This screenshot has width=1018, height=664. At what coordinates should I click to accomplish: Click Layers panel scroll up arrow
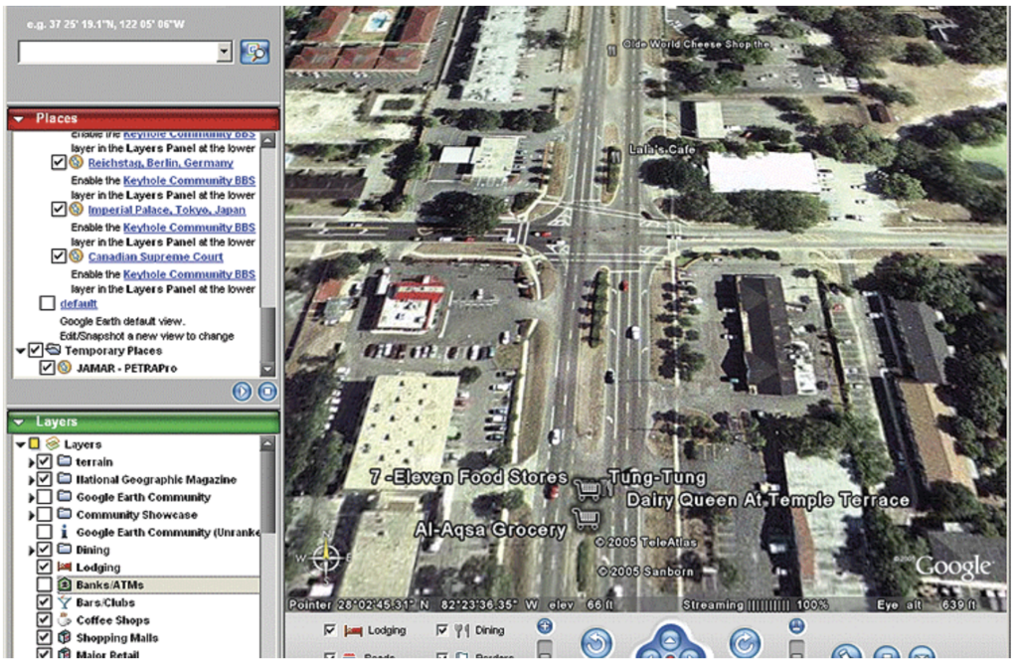click(267, 444)
